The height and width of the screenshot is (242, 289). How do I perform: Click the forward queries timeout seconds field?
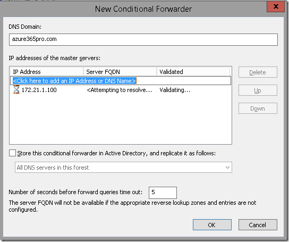coord(163,193)
